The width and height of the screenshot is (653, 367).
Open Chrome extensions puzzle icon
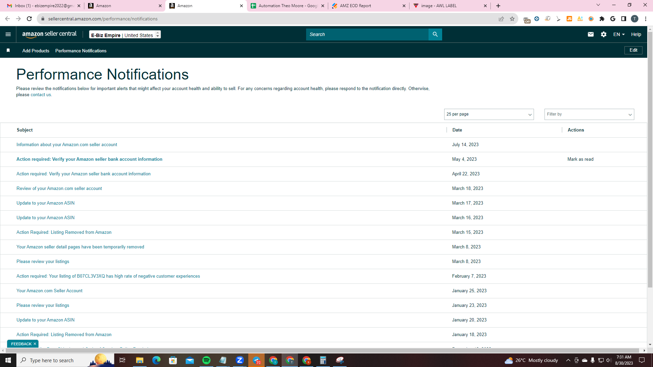602,19
